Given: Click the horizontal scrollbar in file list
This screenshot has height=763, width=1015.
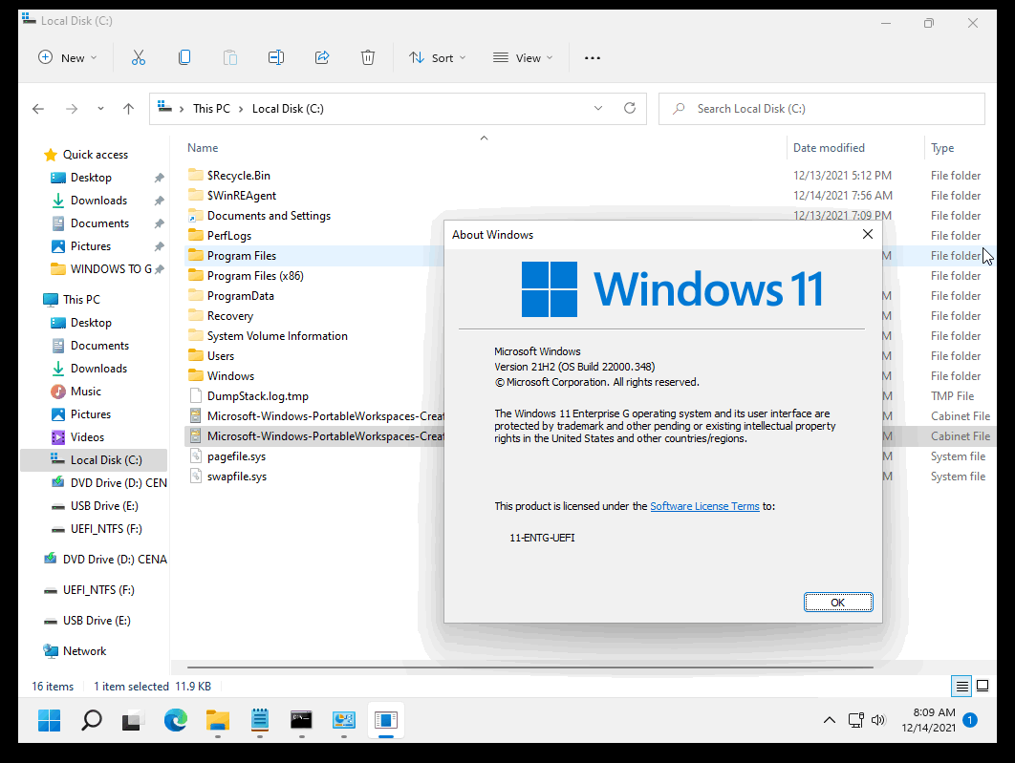Looking at the screenshot, I should (529, 667).
